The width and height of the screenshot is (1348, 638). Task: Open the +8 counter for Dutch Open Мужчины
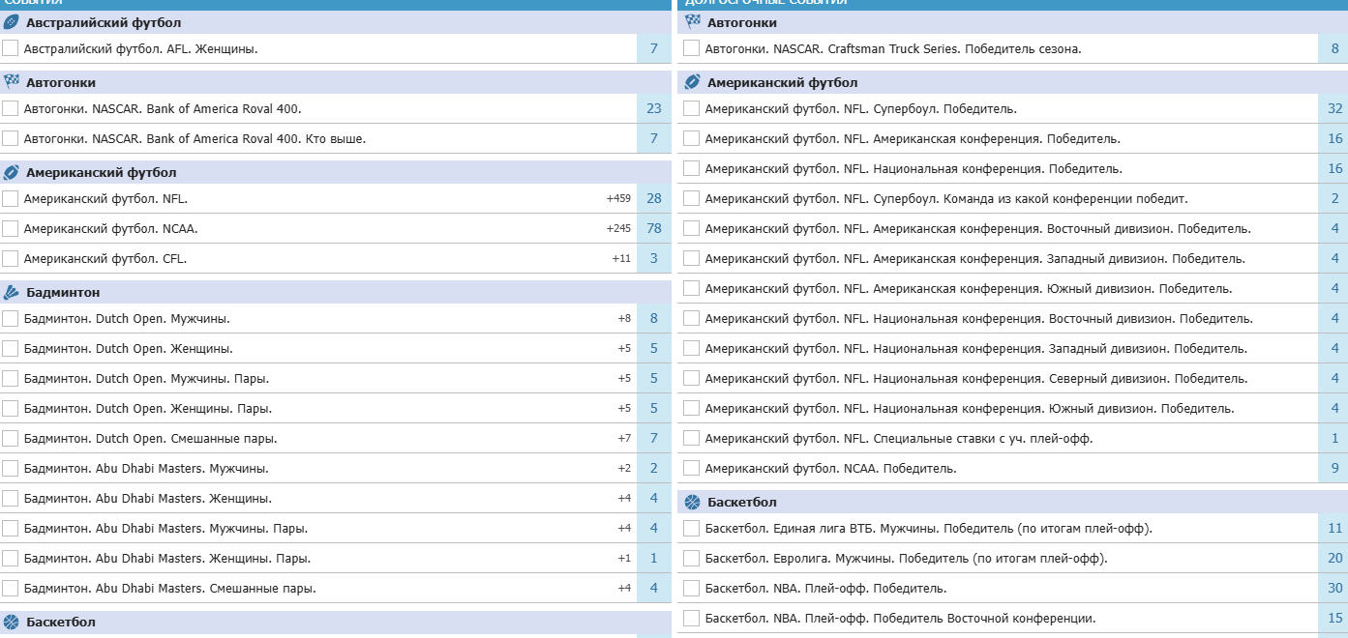(624, 318)
